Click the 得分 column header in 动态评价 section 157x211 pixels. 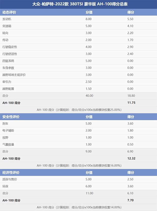(131, 12)
